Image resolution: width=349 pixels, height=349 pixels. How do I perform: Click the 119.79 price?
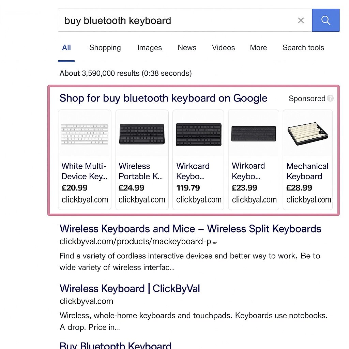tap(188, 188)
